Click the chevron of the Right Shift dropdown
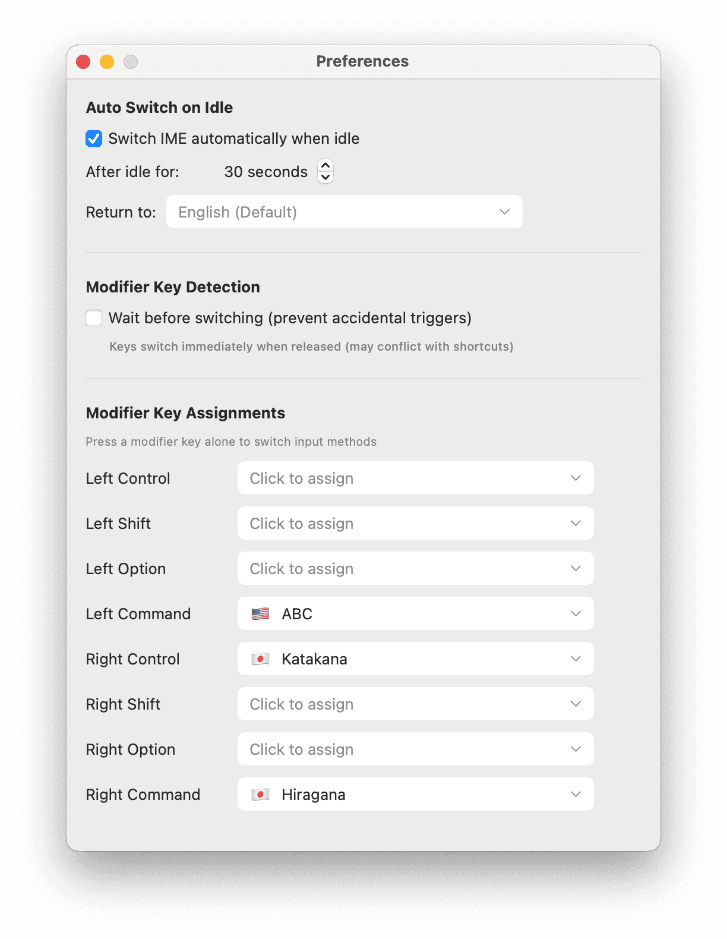This screenshot has width=727, height=939. [x=576, y=704]
